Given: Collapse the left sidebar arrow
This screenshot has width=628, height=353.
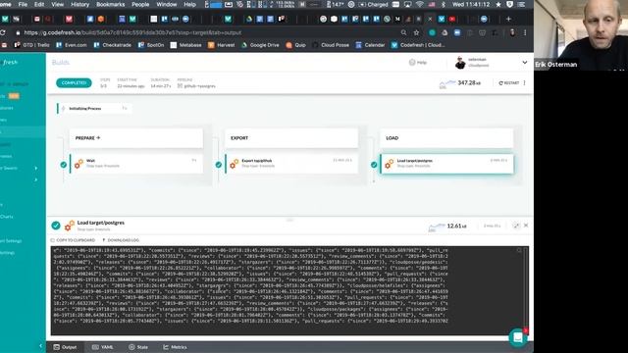Looking at the screenshot, I should tap(40, 346).
